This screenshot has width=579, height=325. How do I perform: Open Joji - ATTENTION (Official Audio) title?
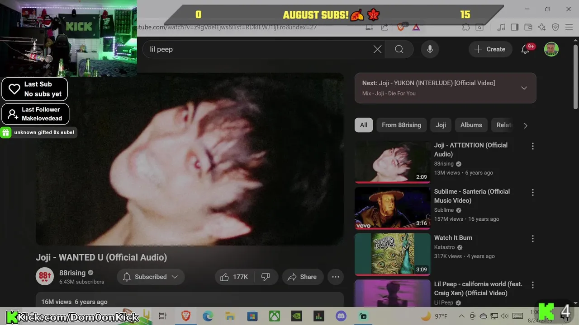(x=471, y=149)
